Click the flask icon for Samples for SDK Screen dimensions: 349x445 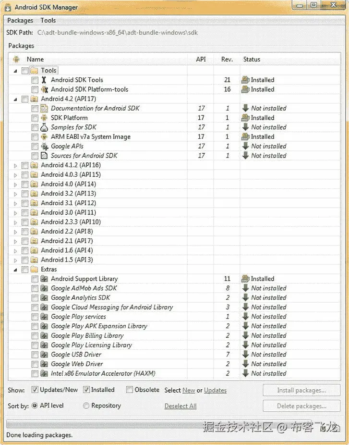[44, 127]
